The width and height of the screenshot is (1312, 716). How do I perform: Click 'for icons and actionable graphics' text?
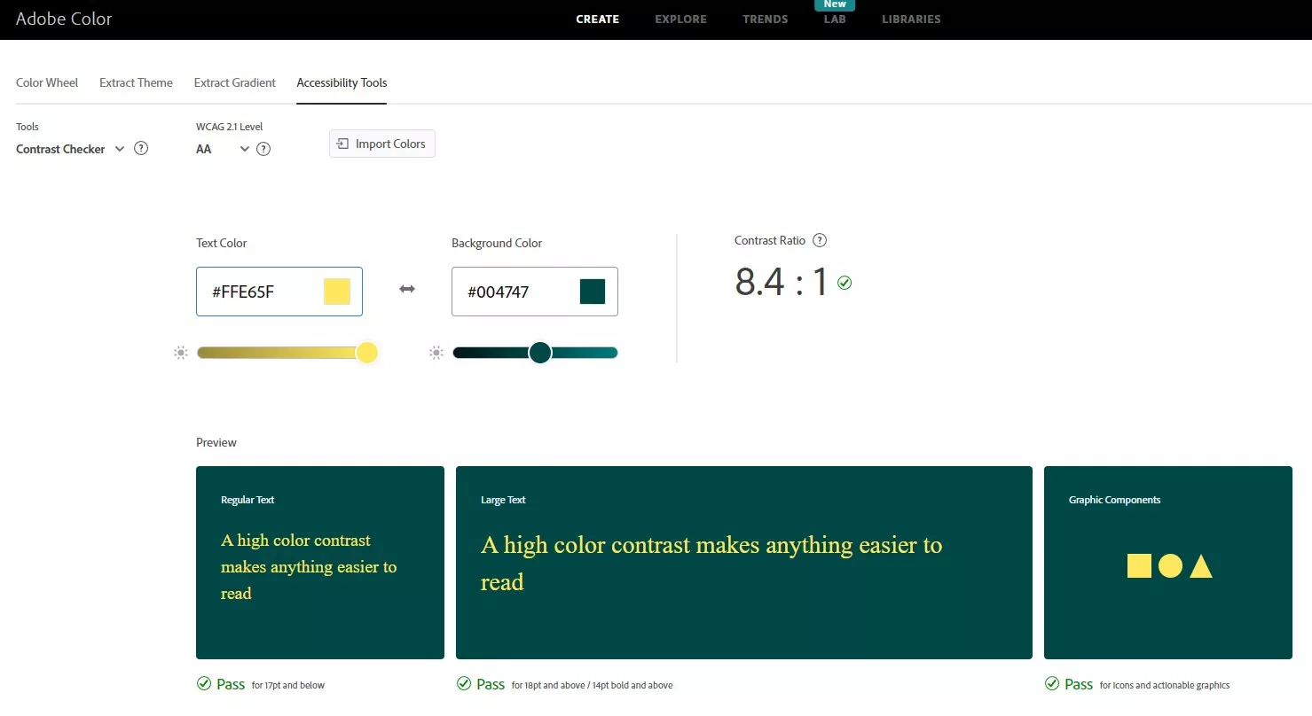(1165, 685)
